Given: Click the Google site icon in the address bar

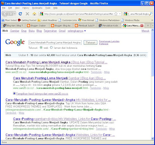Looking at the screenshot, I should point(41,14).
